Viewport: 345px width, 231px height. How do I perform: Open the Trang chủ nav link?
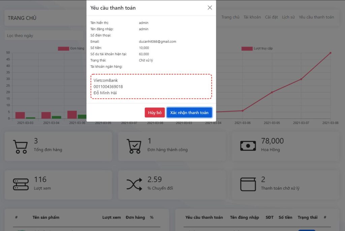(230, 17)
